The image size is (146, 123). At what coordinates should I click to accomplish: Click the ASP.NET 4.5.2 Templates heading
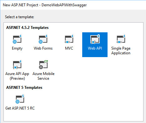pyautogui.click(x=28, y=28)
